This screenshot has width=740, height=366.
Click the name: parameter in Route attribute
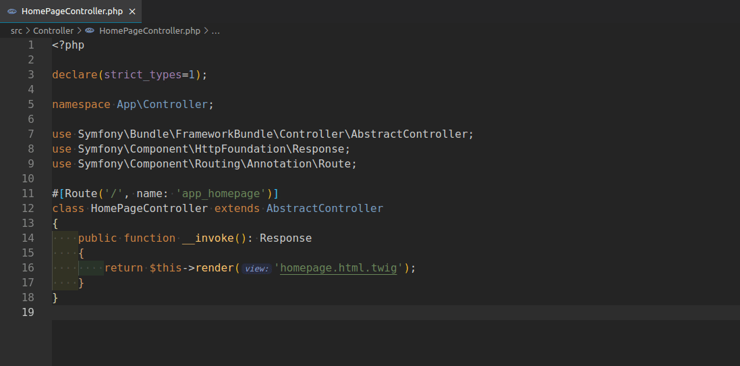click(152, 194)
